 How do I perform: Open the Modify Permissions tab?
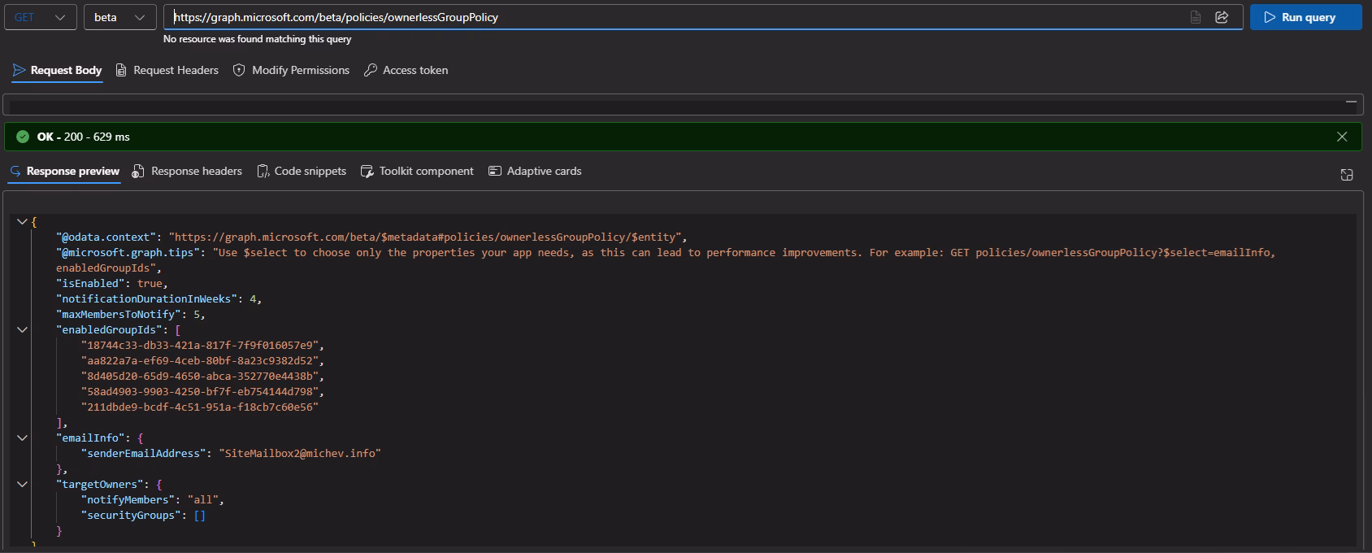pyautogui.click(x=292, y=71)
